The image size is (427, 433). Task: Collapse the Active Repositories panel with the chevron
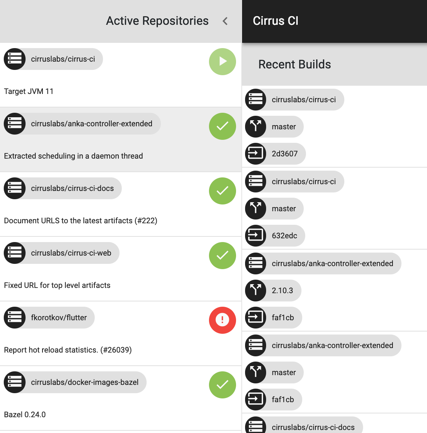pos(225,21)
